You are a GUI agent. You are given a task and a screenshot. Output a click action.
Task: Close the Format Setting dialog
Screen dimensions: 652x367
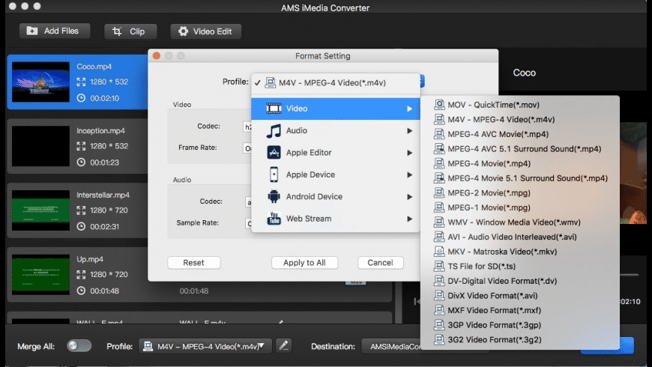pos(157,55)
